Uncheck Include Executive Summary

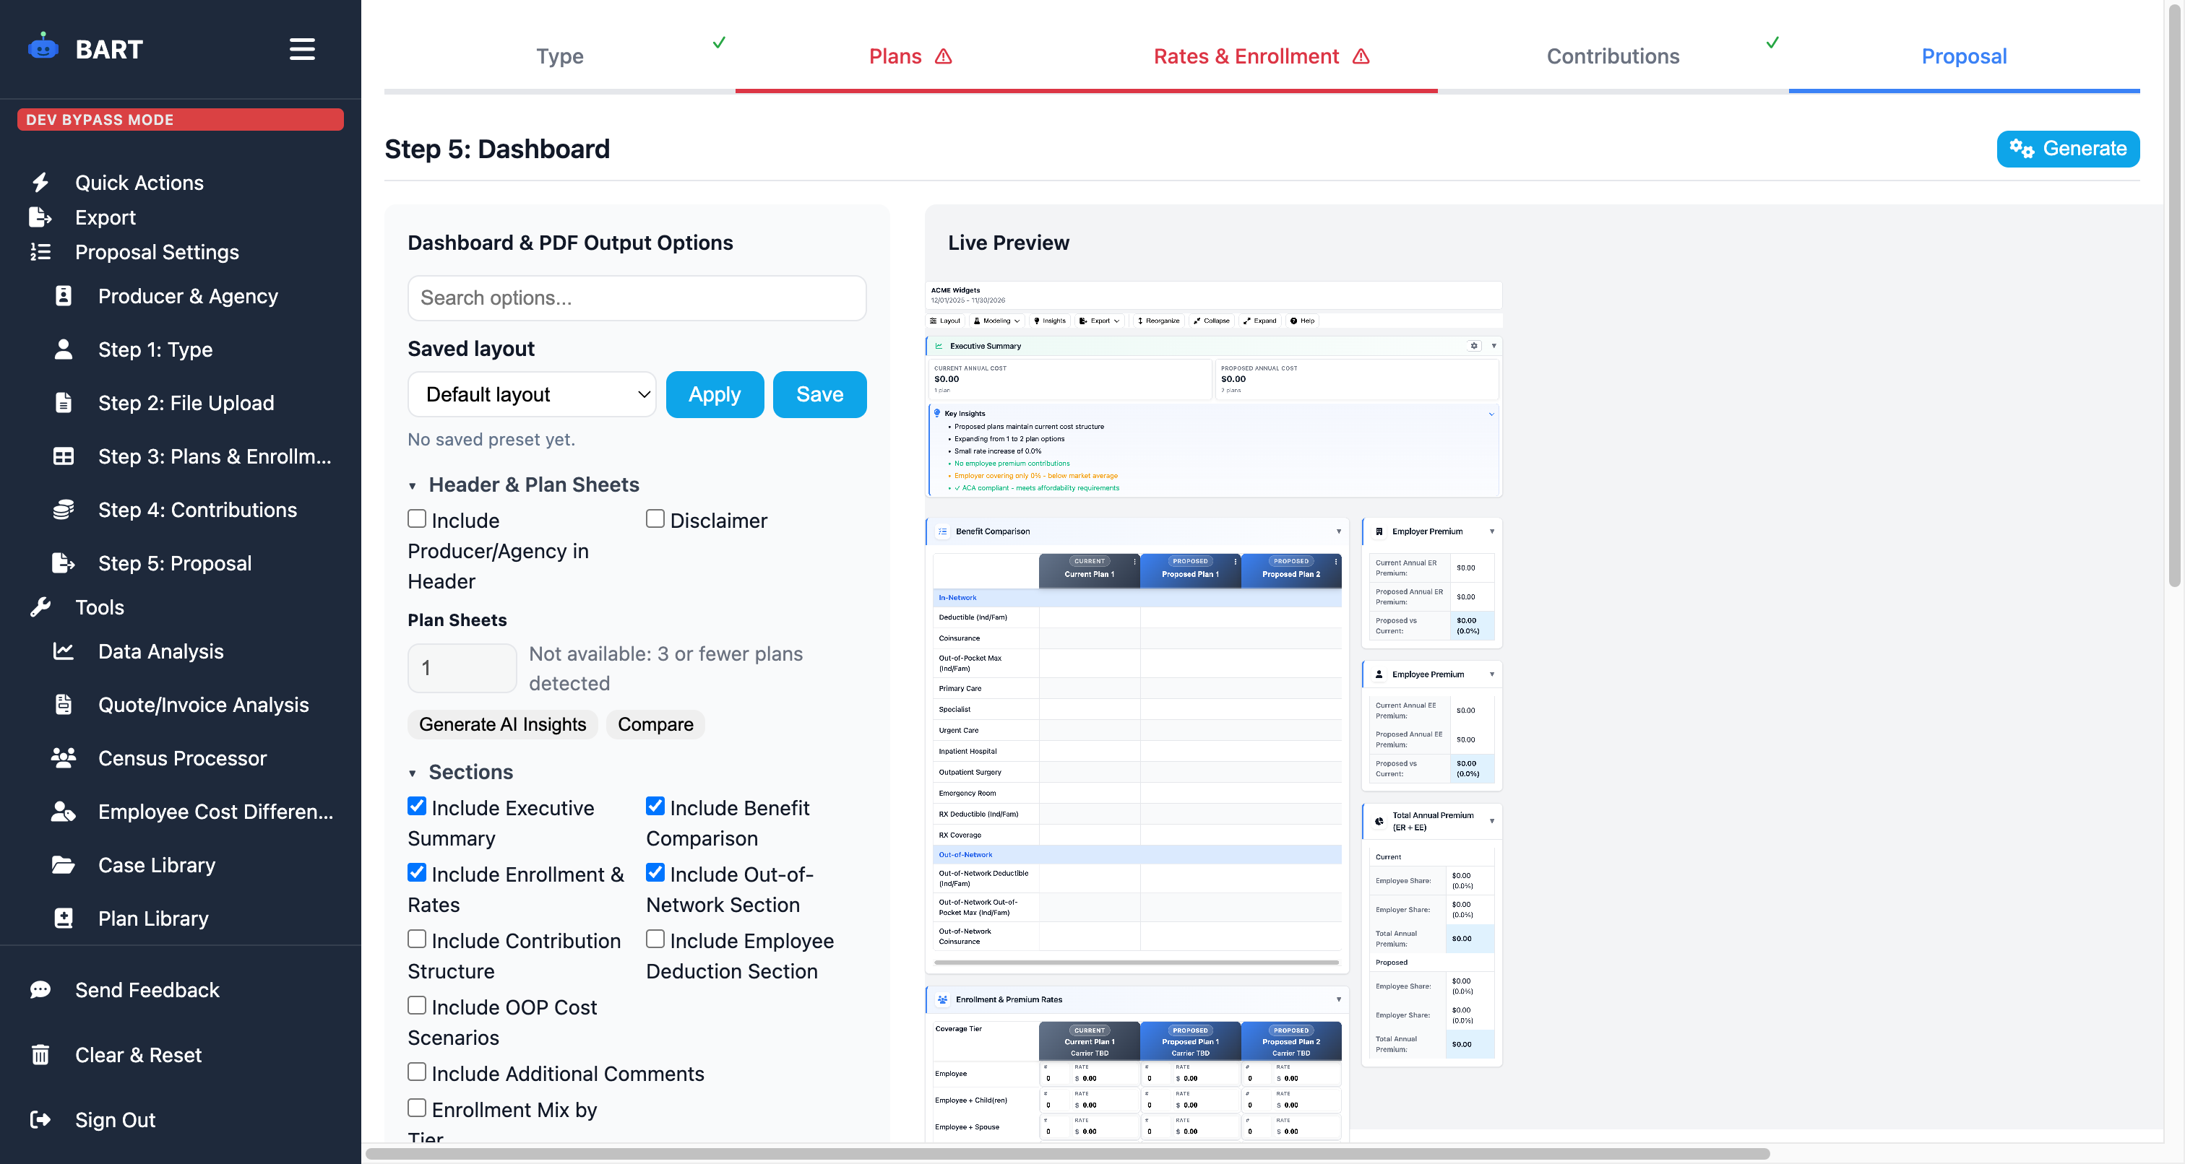(415, 807)
